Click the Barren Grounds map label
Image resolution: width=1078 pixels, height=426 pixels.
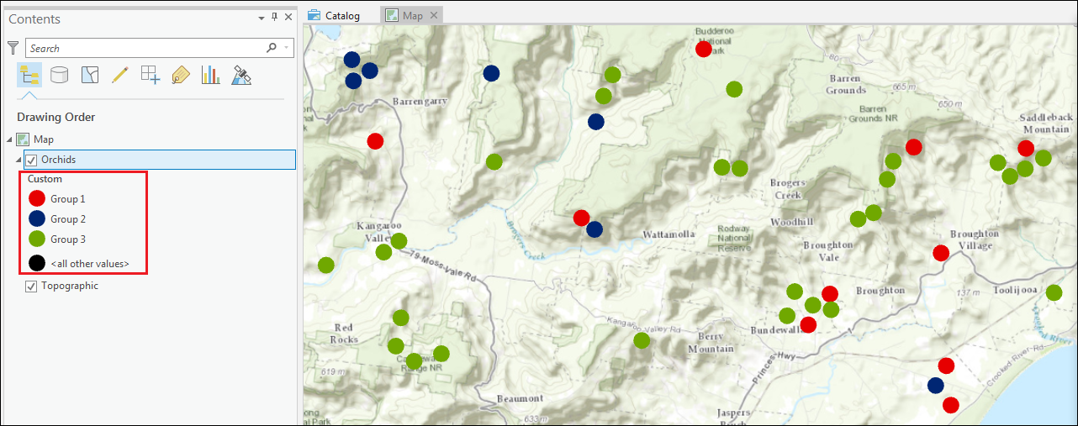coord(845,84)
